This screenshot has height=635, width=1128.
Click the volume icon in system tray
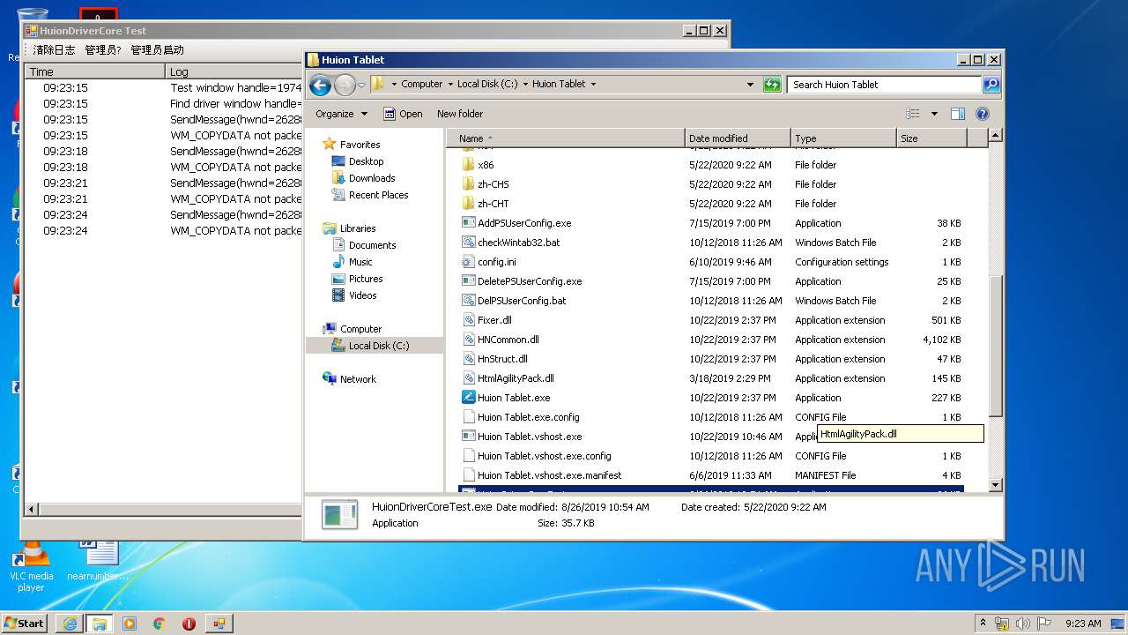(1023, 624)
